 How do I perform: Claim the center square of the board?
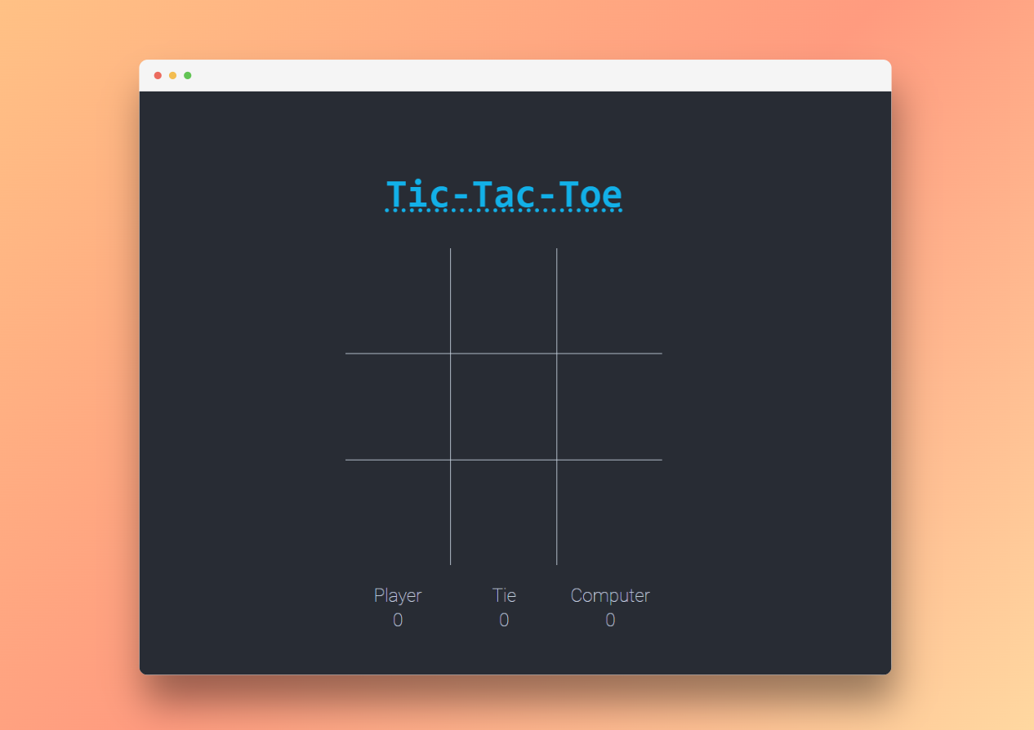click(504, 407)
